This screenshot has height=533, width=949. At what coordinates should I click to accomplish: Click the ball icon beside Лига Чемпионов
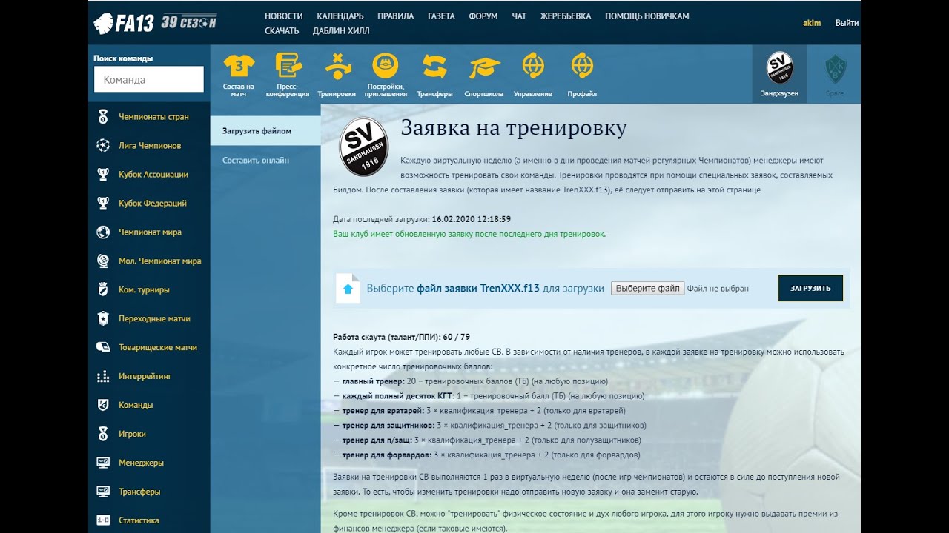103,146
